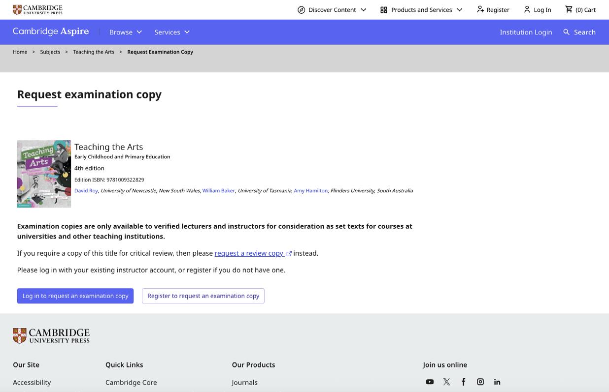The image size is (609, 392).
Task: Expand the Discover Content dropdown
Action: click(332, 10)
